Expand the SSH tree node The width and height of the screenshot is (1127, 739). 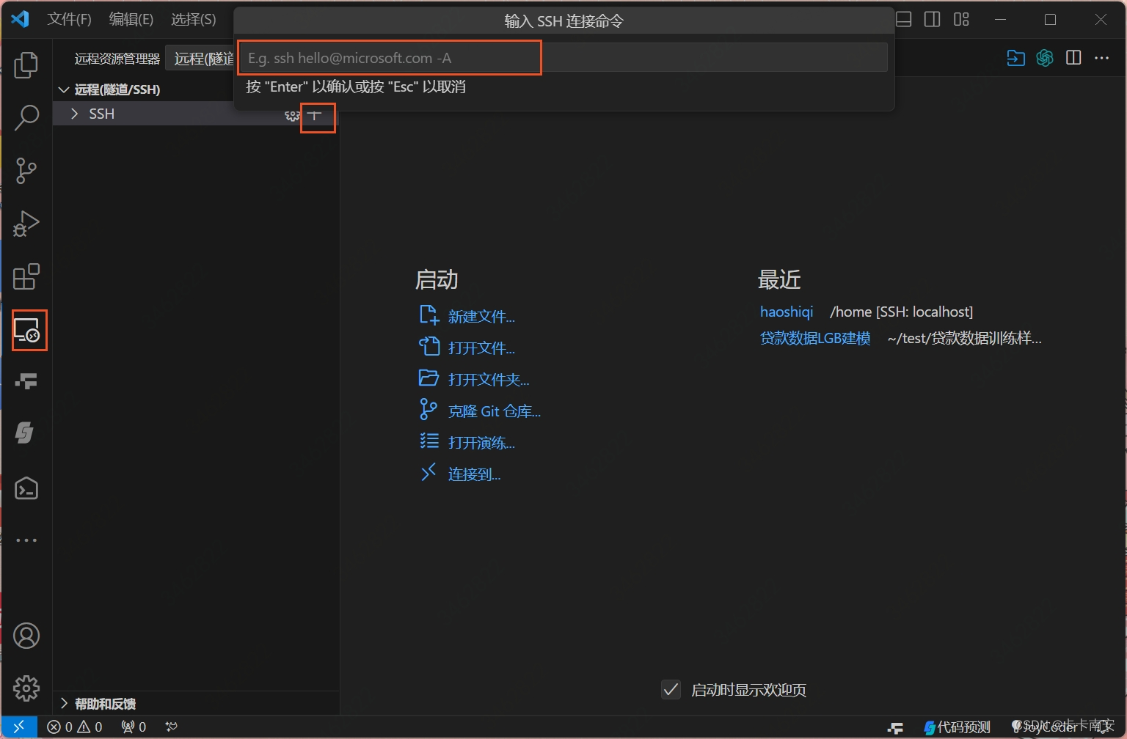74,114
